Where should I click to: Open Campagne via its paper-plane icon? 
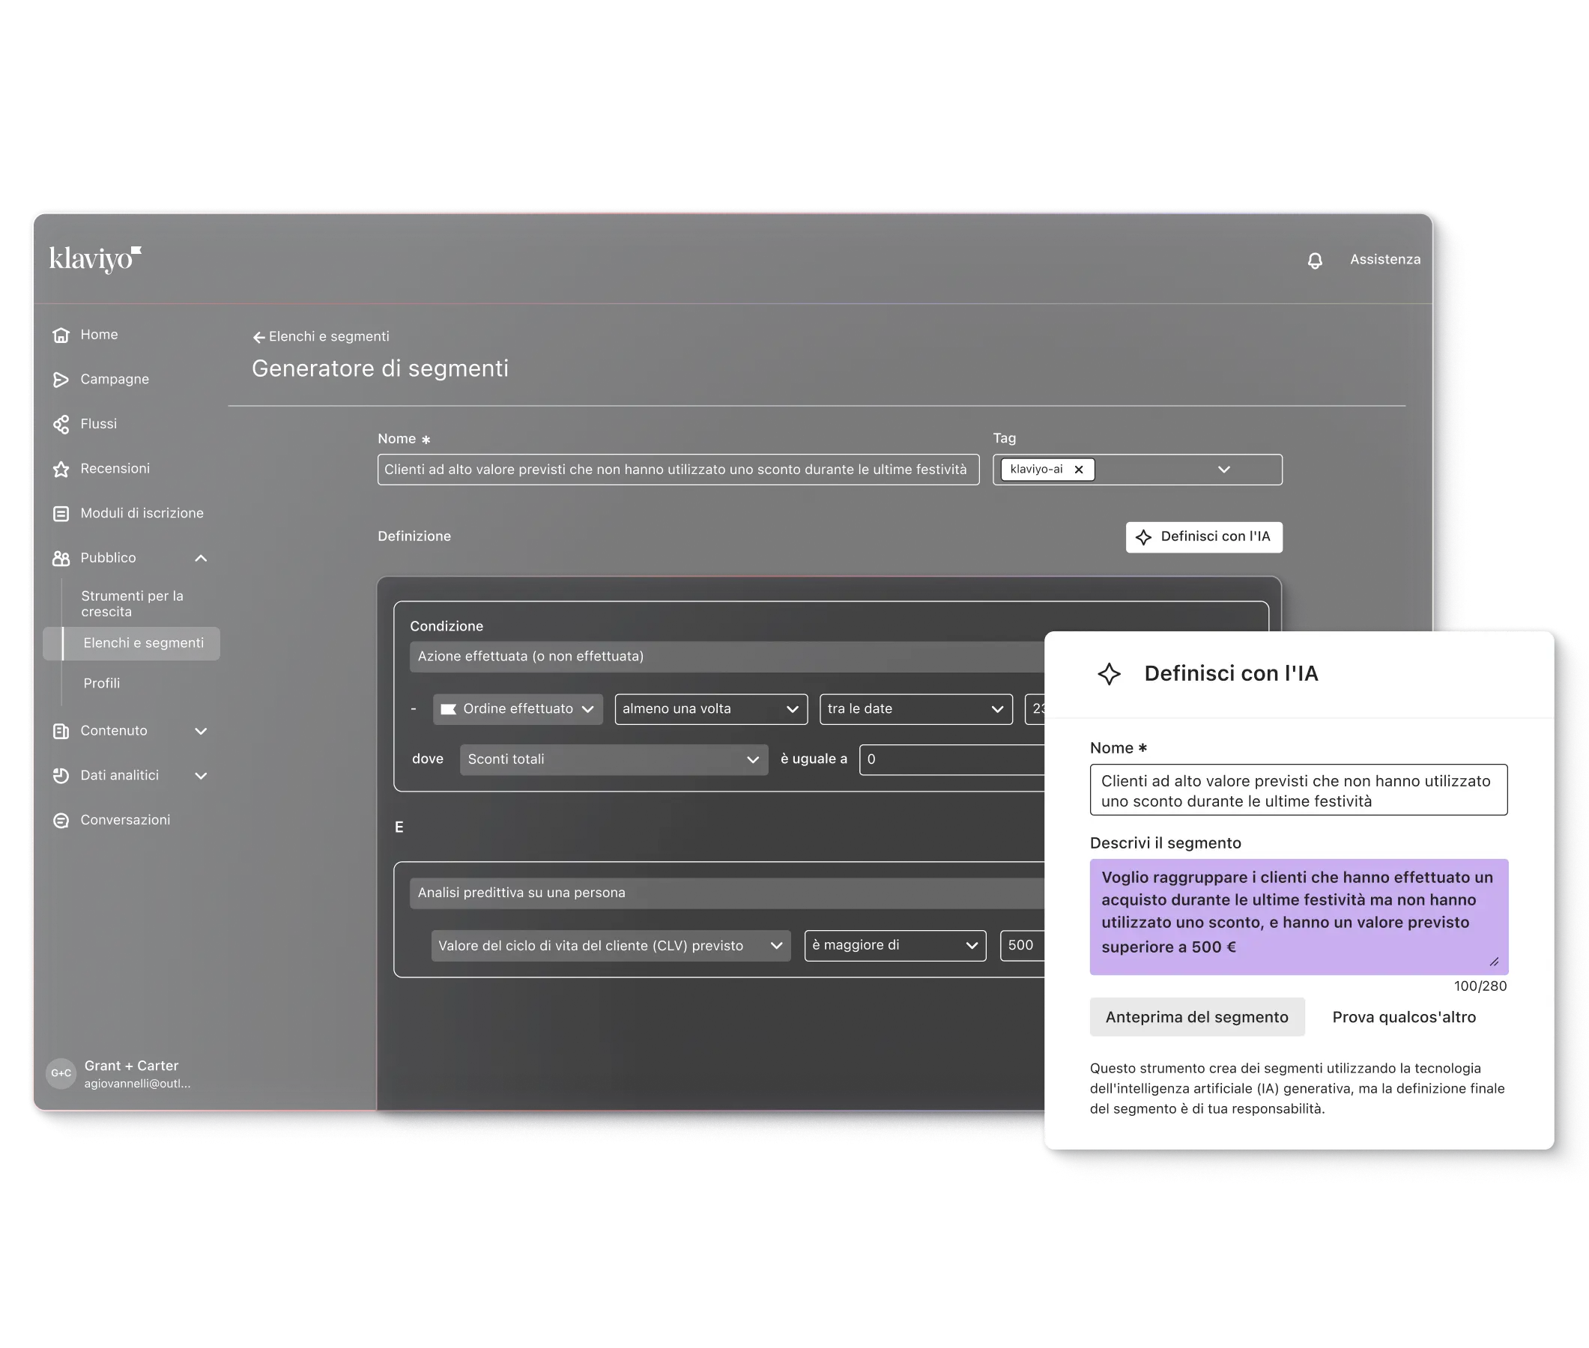[x=61, y=380]
